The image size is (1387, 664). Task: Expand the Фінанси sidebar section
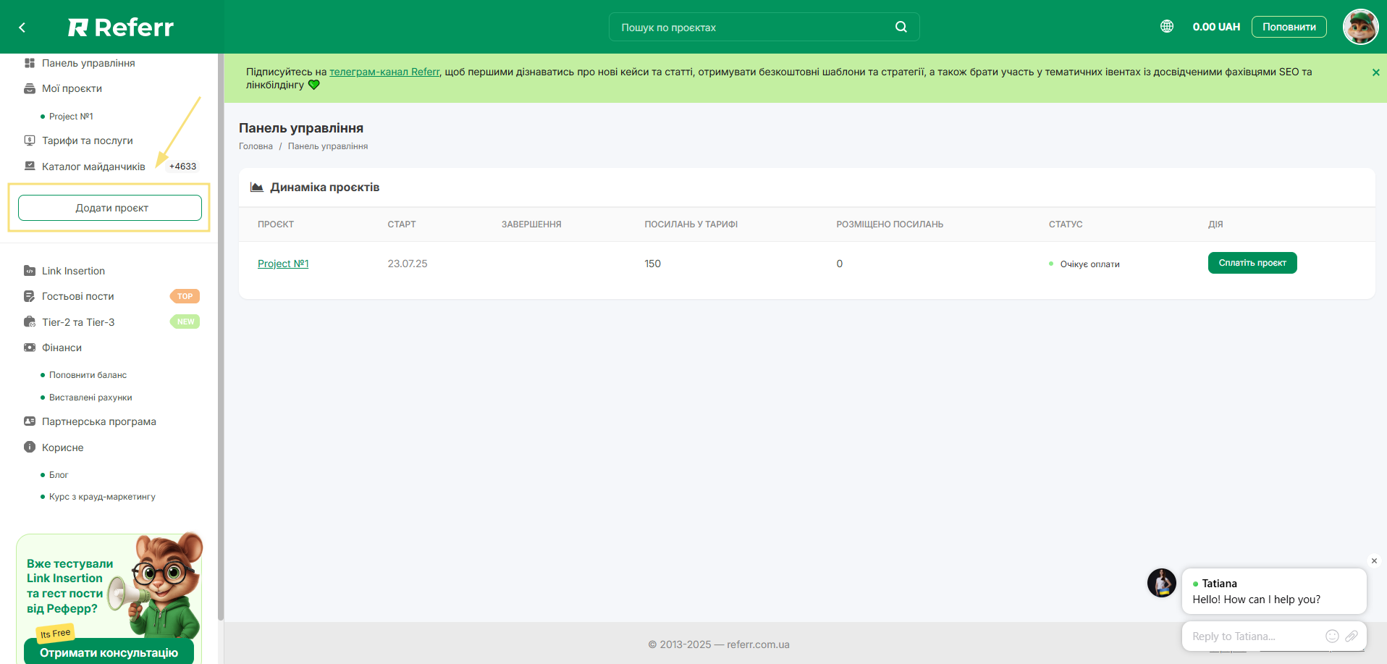pos(62,348)
